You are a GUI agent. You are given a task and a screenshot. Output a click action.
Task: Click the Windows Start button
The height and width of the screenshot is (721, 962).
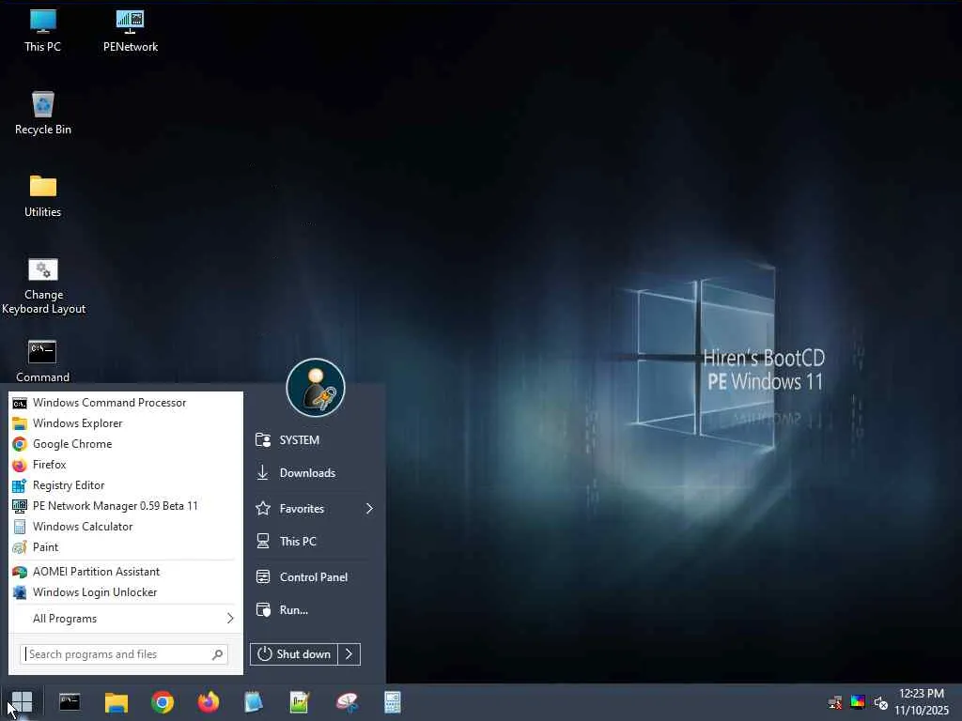pyautogui.click(x=23, y=702)
